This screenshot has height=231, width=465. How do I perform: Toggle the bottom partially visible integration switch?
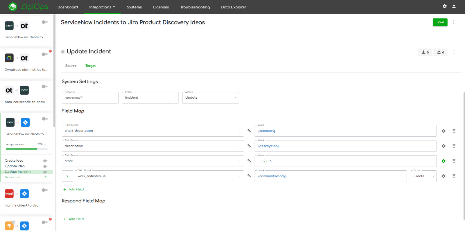click(44, 222)
